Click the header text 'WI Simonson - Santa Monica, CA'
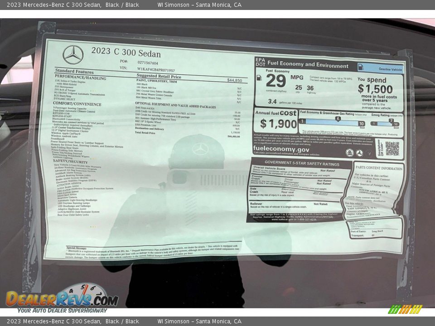The image size is (435, 326). tap(199, 5)
